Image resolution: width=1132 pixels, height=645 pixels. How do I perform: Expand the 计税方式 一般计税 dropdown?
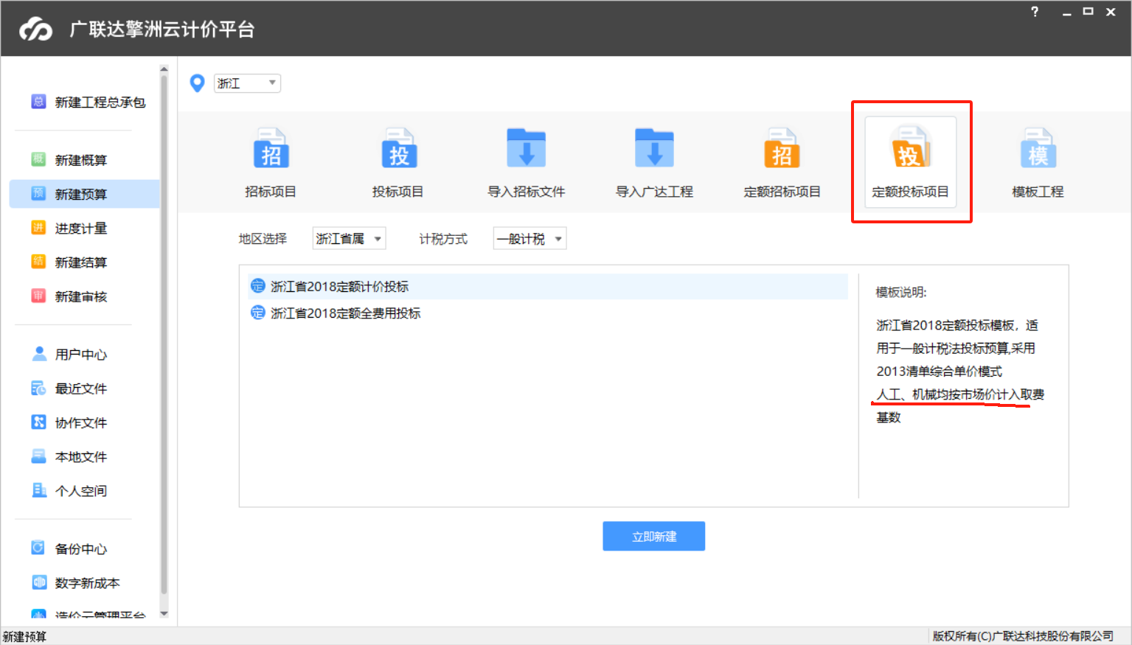pyautogui.click(x=529, y=239)
